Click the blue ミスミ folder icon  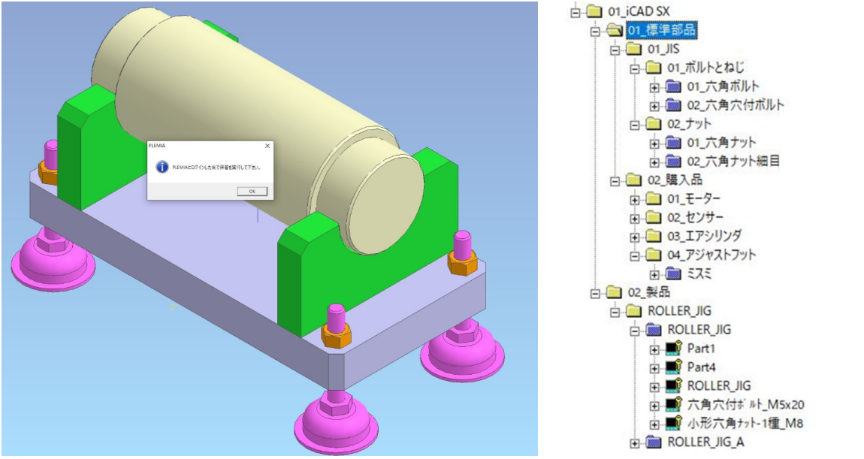(673, 273)
